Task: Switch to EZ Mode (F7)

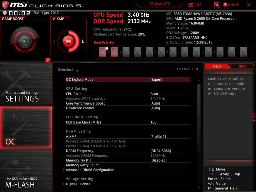Action: point(160,4)
